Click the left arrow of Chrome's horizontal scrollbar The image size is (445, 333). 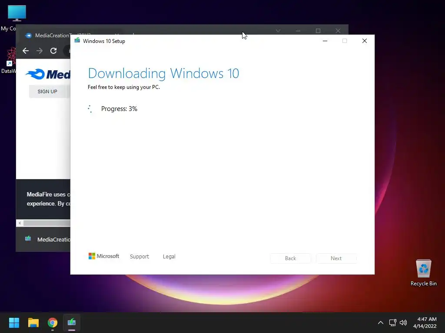tap(20, 223)
